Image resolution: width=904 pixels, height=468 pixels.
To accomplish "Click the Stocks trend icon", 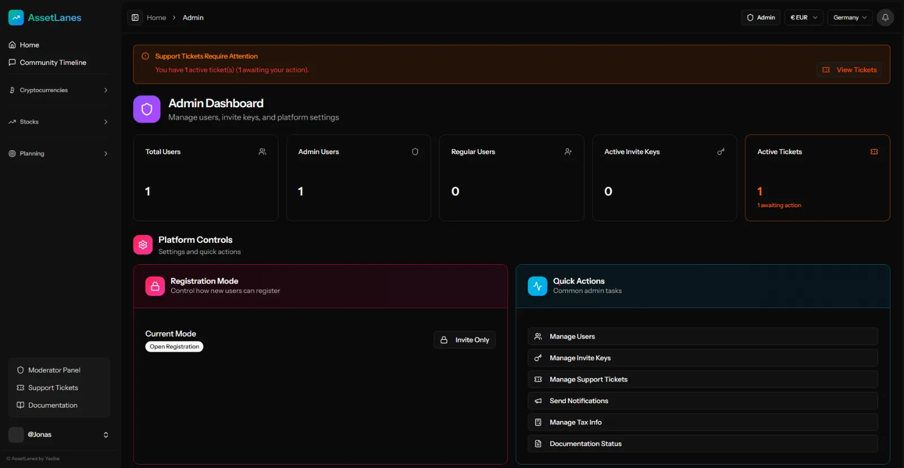I will point(12,122).
